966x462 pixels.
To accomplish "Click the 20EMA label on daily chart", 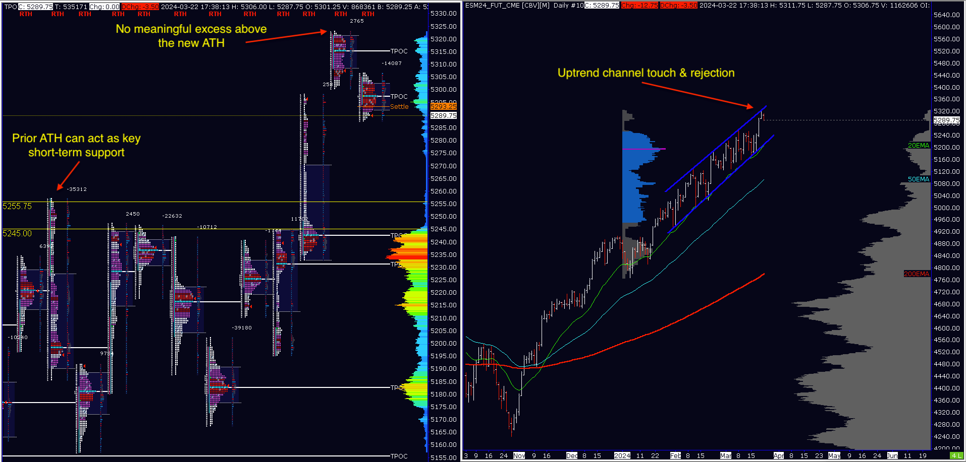I will 919,146.
